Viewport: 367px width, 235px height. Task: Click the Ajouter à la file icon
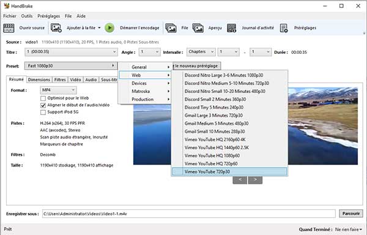coord(56,28)
